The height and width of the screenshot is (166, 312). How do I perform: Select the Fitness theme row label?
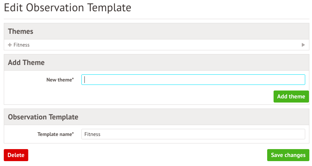[21, 45]
